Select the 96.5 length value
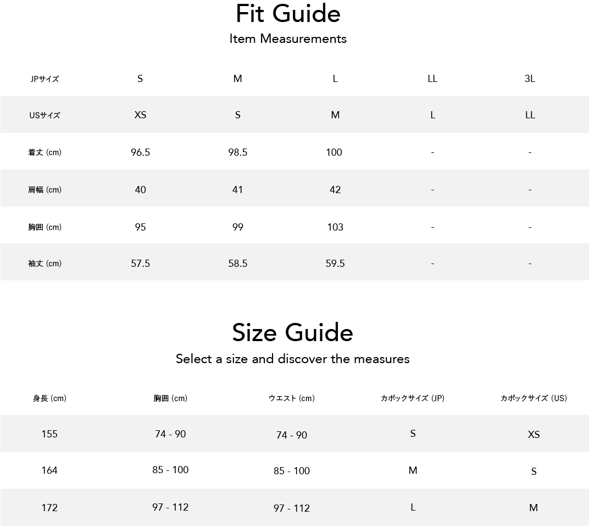Viewport: 589px width, 526px height. 140,152
